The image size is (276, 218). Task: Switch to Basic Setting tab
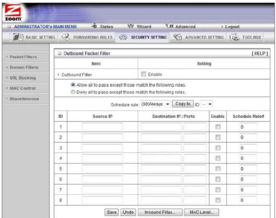click(34, 37)
